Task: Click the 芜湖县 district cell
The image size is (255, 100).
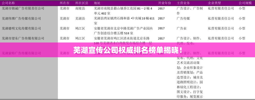Action: pyautogui.click(x=80, y=18)
